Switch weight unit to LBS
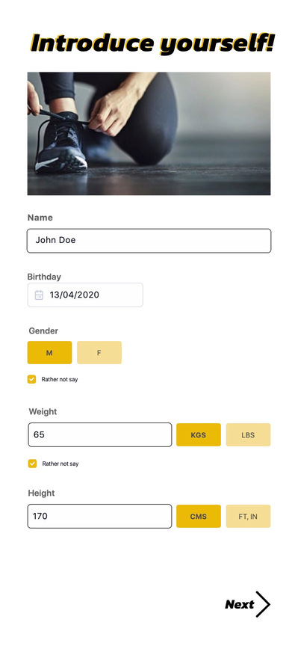 pos(248,434)
